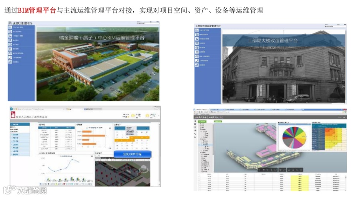Viewport: 358px width, 197px height.
Task: Click the last sidebar icon in the 工部局 platform window
Action: (x=197, y=65)
